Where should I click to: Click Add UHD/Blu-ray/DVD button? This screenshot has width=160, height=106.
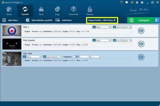pyautogui.click(x=39, y=20)
